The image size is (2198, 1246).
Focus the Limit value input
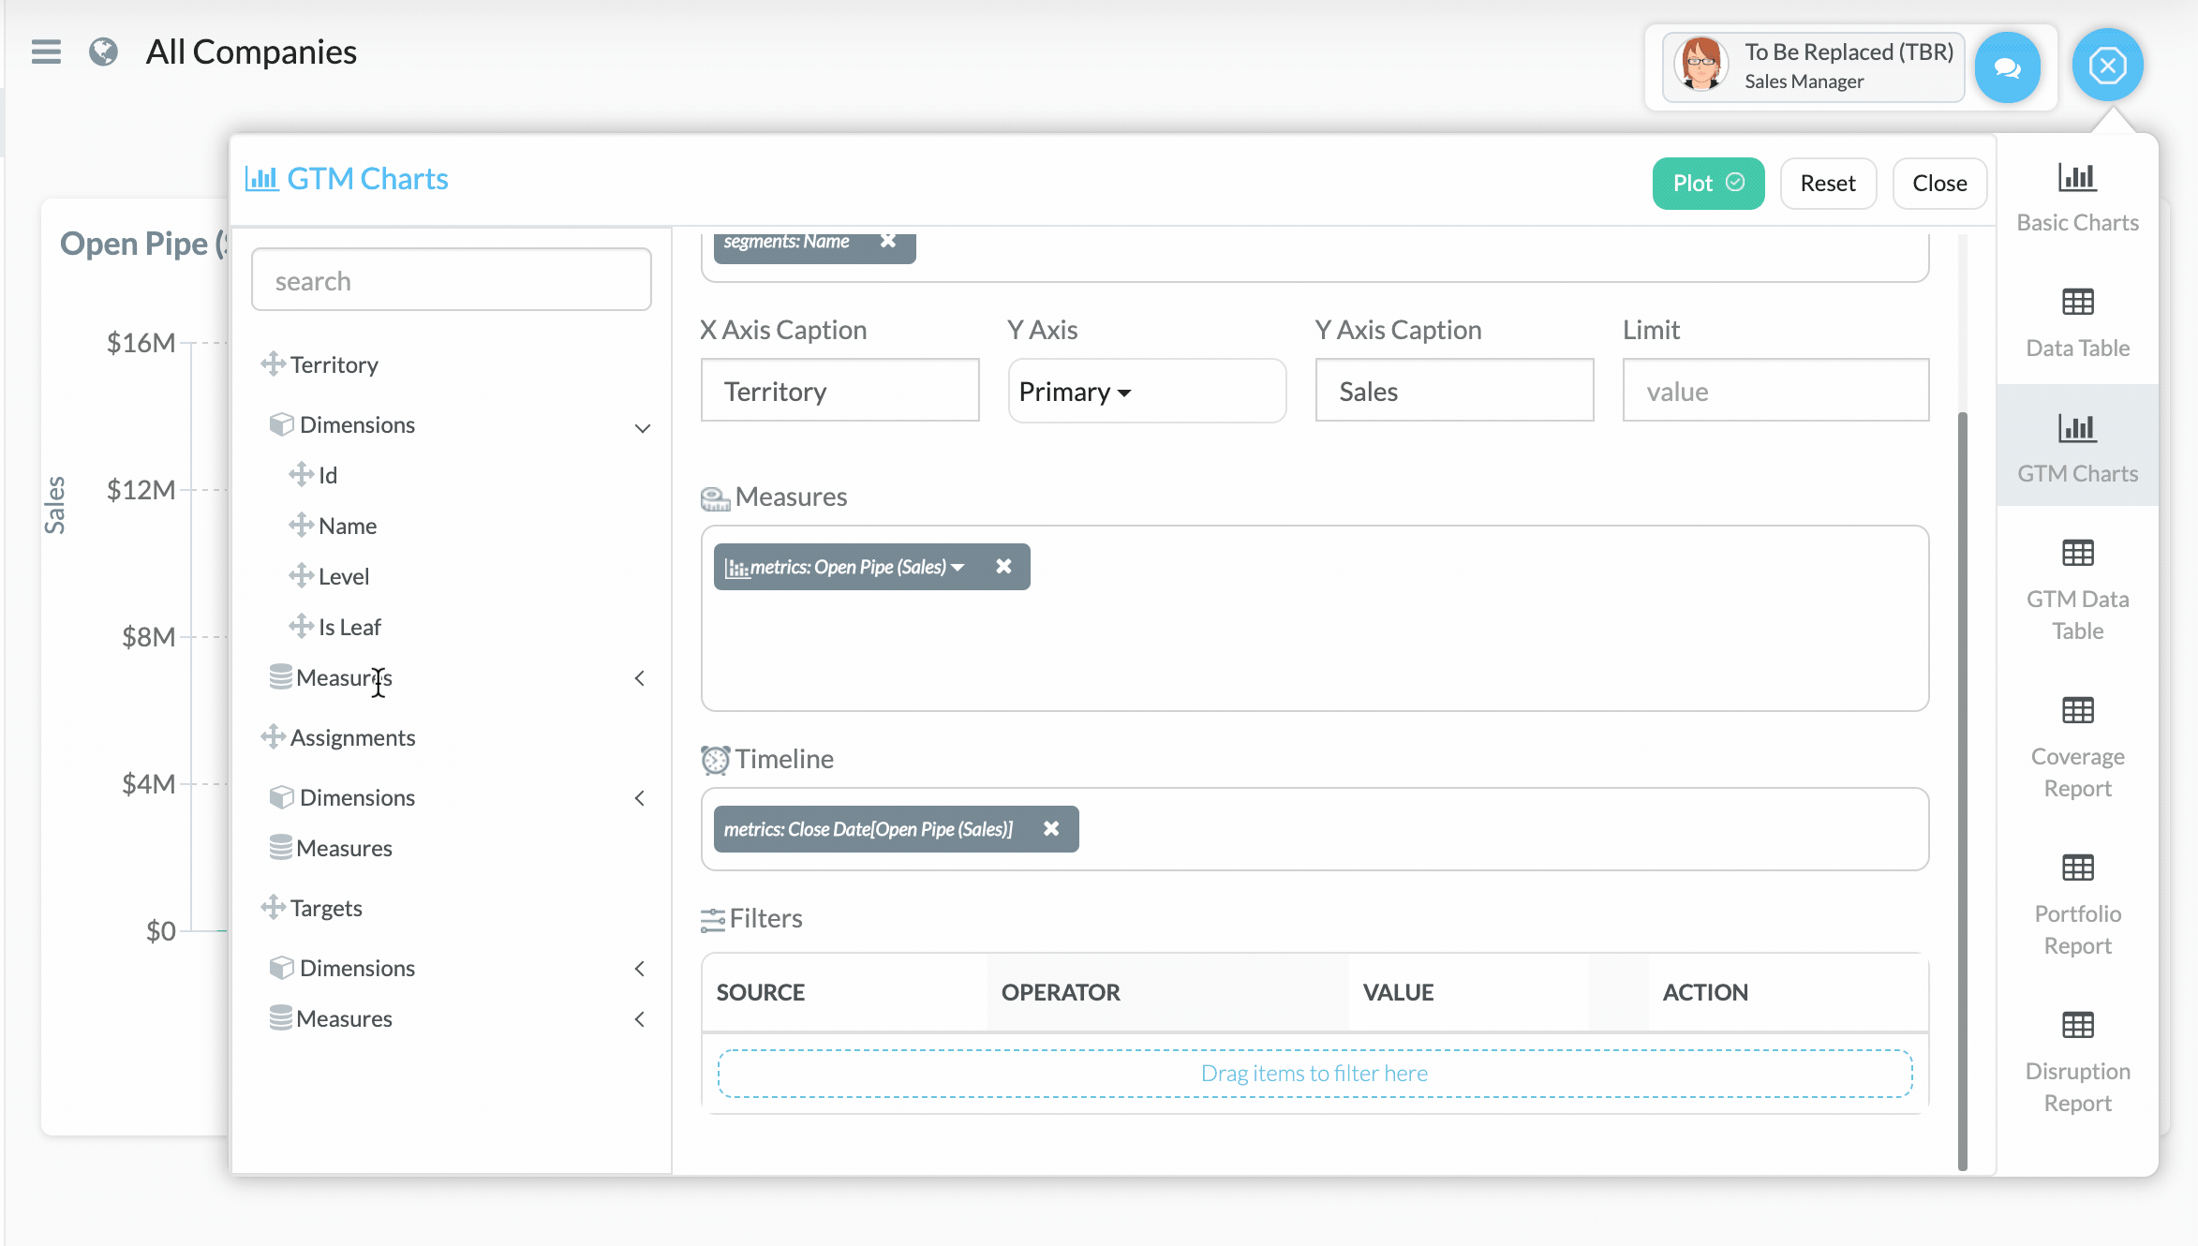(x=1775, y=392)
